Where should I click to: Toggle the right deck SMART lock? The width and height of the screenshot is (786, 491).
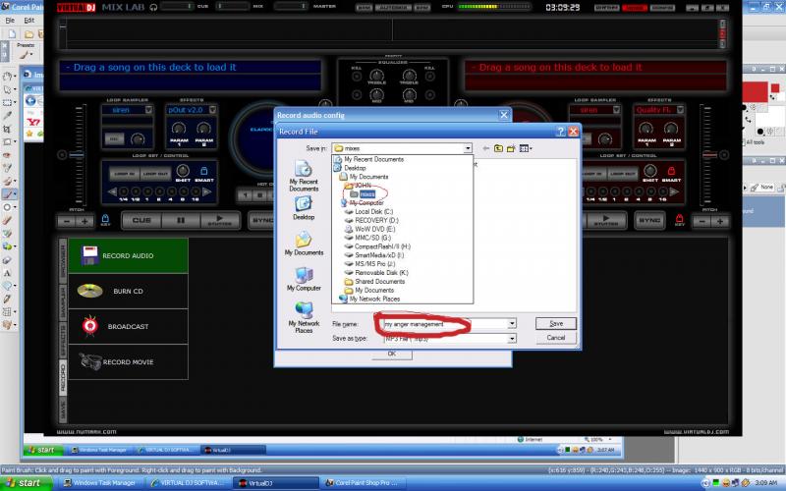tap(671, 171)
